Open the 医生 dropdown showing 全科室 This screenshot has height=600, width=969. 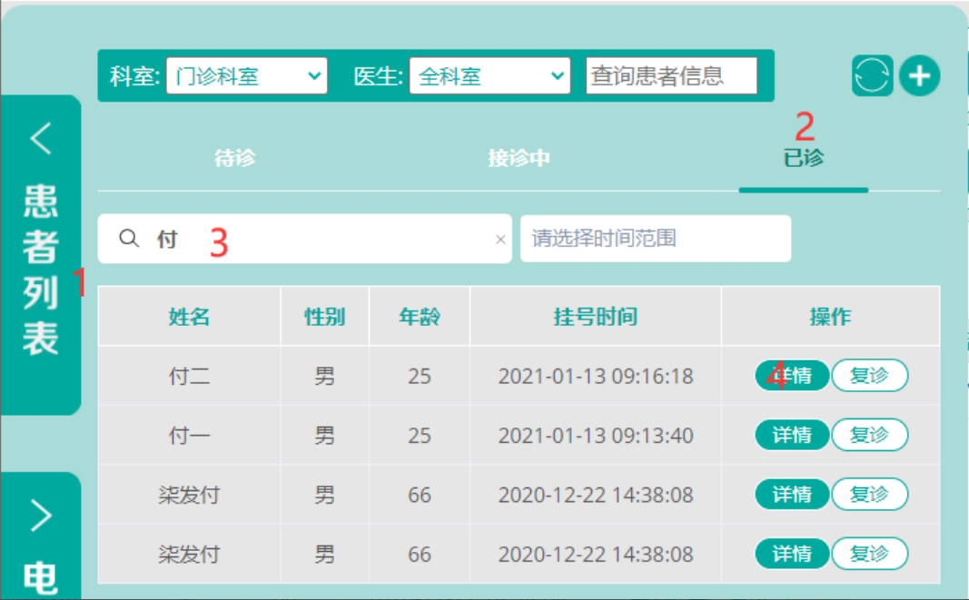489,76
